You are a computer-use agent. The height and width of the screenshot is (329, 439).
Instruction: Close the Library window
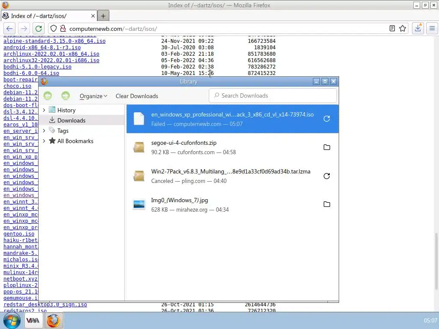[x=334, y=81]
